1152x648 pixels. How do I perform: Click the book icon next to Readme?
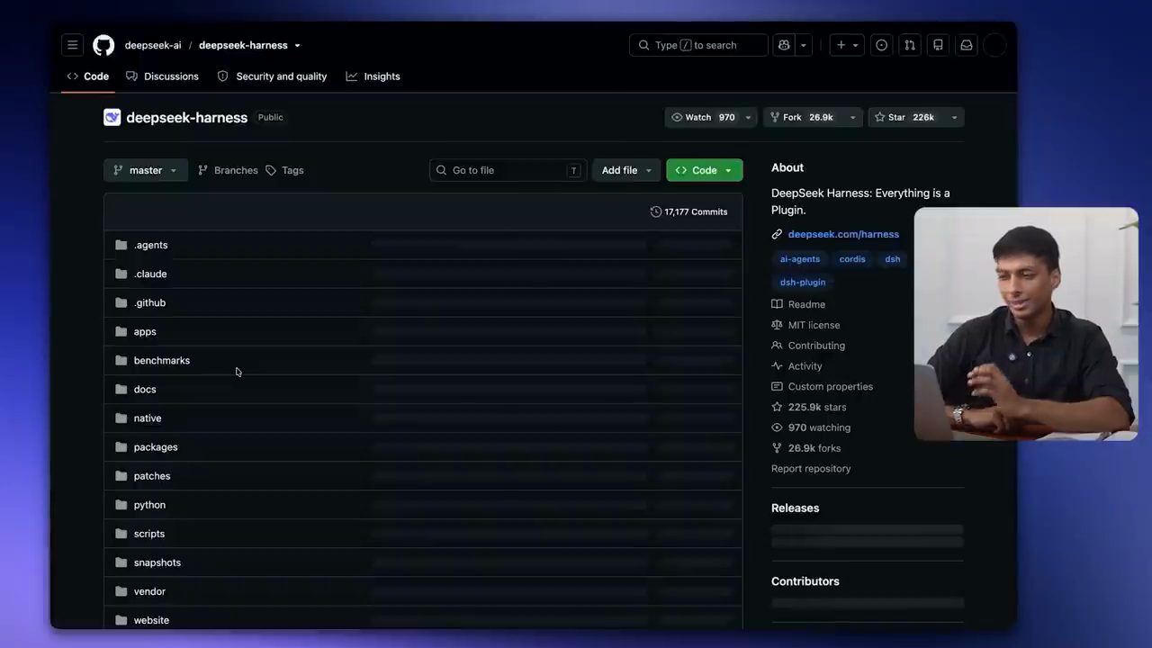[x=777, y=304]
